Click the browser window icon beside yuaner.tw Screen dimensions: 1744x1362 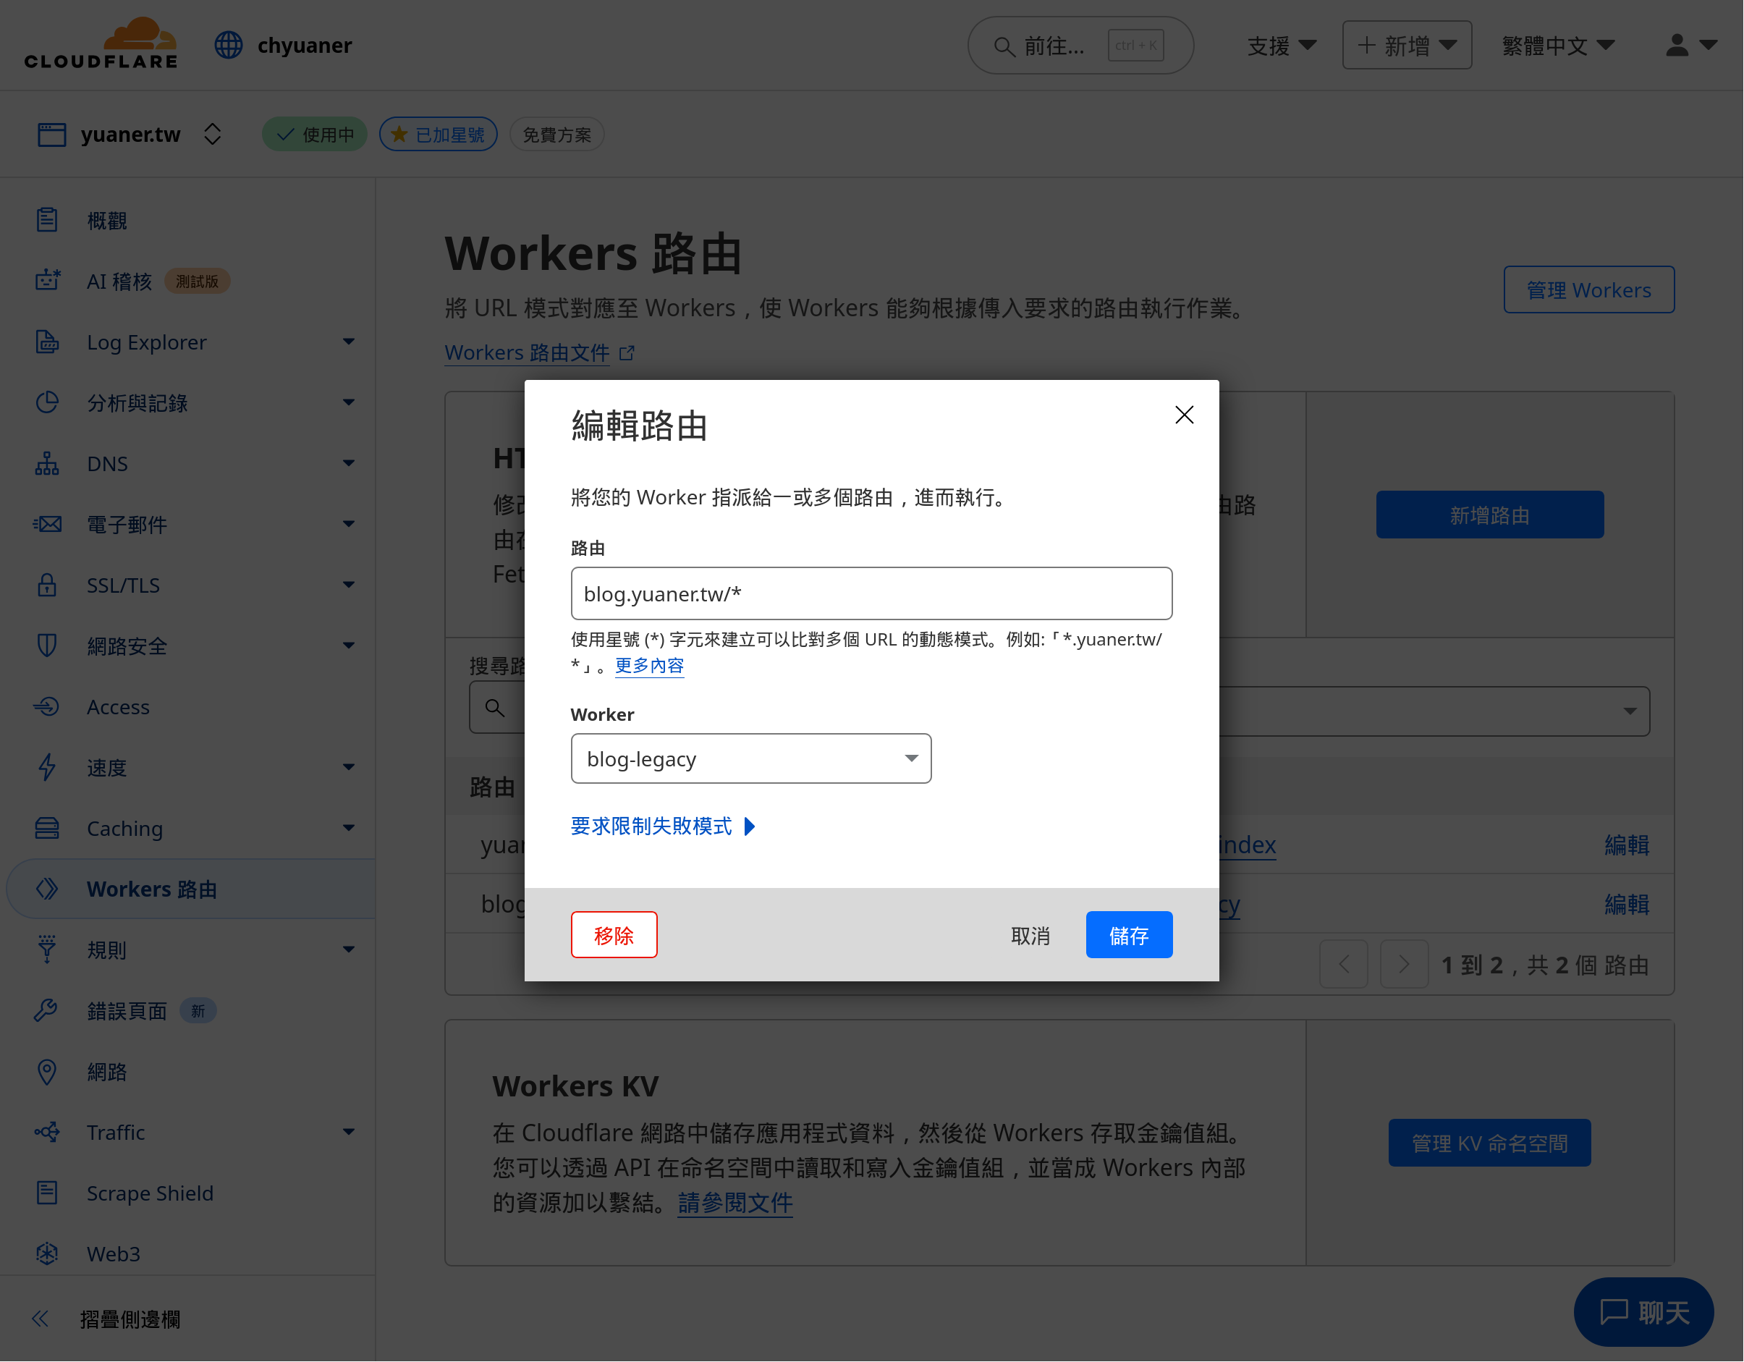(x=52, y=134)
